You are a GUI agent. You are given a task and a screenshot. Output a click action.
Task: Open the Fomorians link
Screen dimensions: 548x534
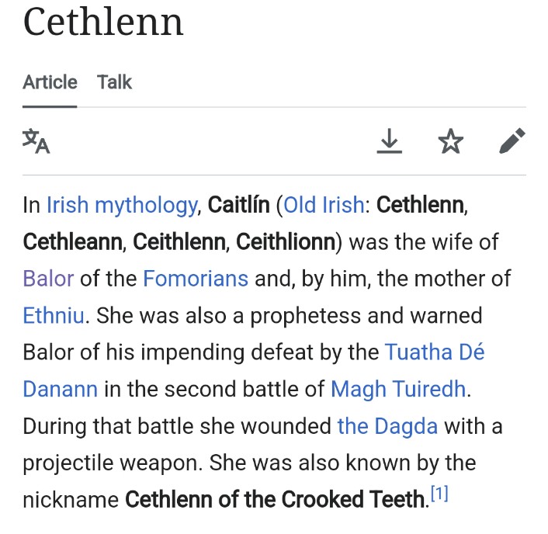(196, 279)
